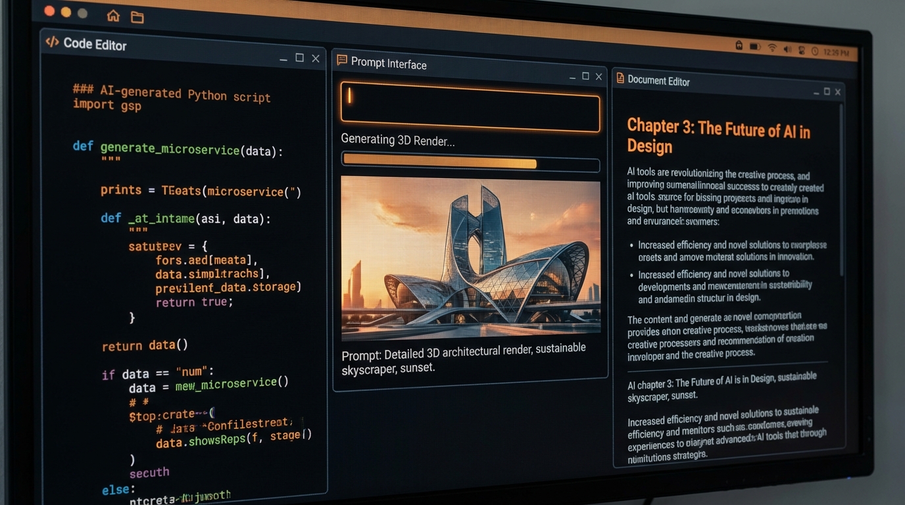
Task: Click the home icon in the top toolbar
Action: click(113, 16)
